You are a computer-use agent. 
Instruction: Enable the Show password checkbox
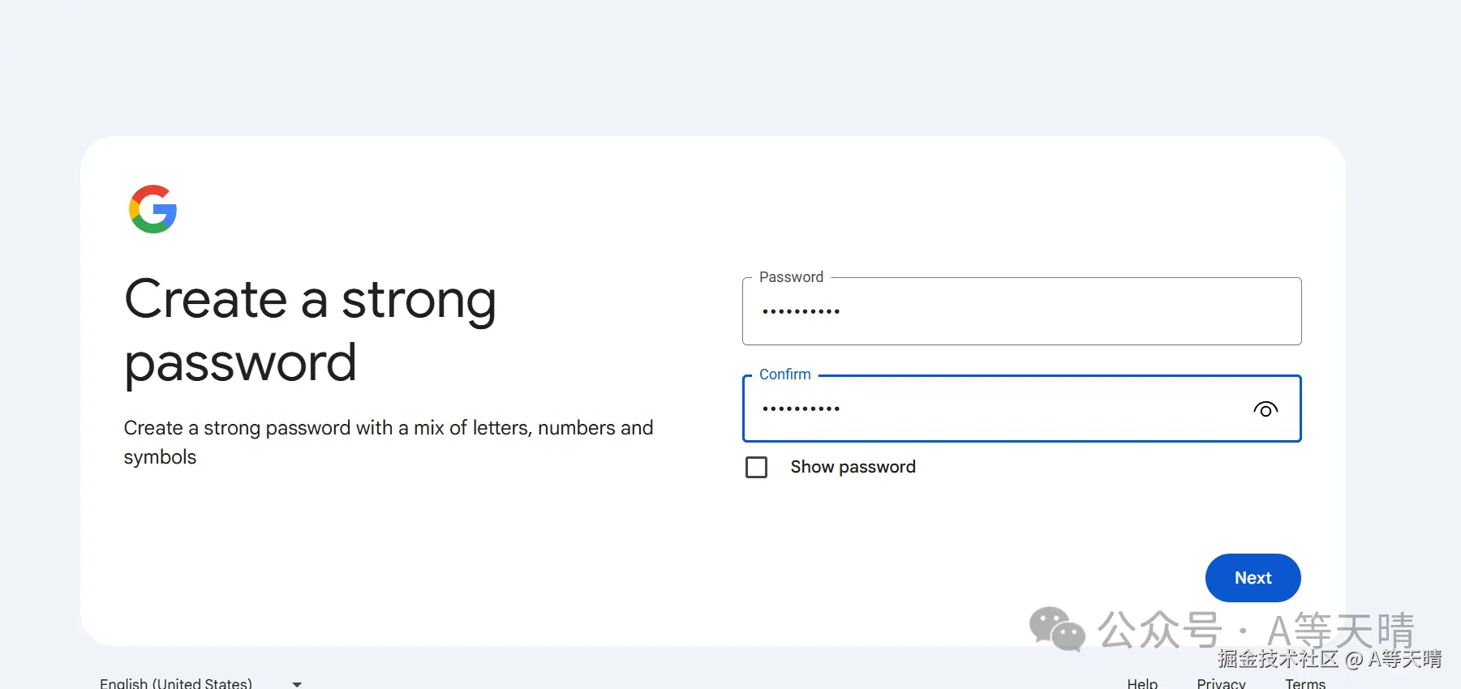(756, 468)
